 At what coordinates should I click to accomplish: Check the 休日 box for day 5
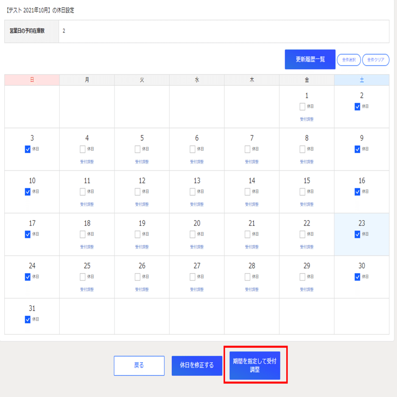[x=137, y=149]
